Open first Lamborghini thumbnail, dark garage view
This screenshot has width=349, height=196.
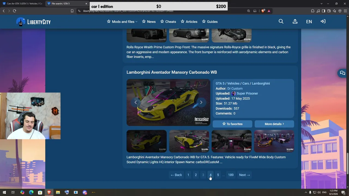pyautogui.click(x=147, y=141)
